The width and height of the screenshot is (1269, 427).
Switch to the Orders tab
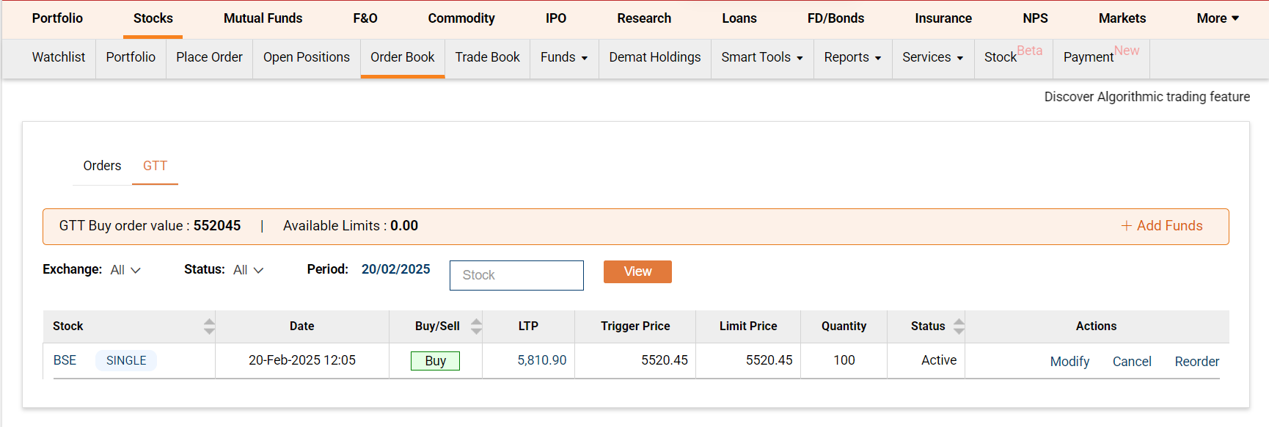click(x=102, y=166)
